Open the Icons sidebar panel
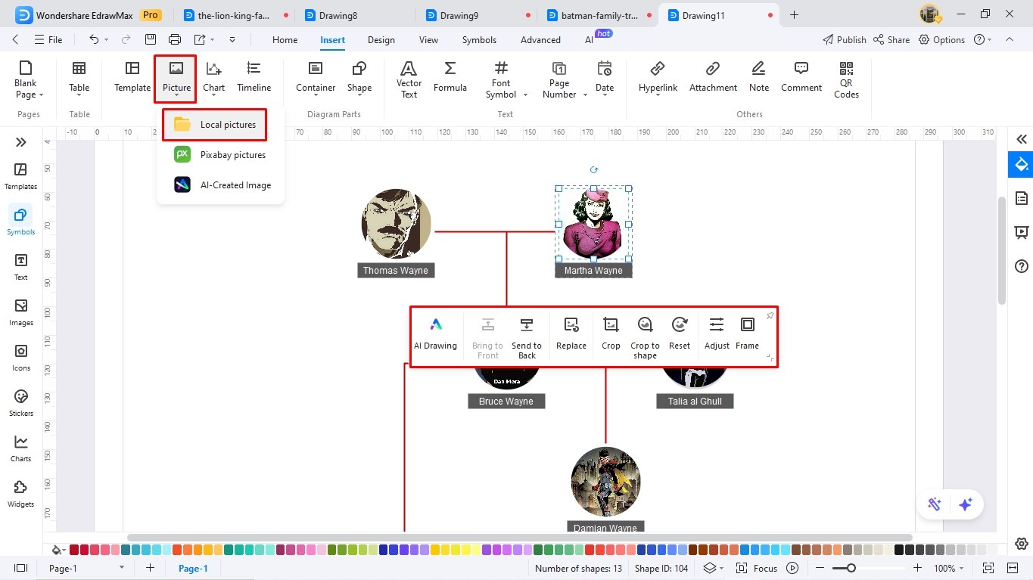This screenshot has width=1033, height=580. [x=21, y=358]
